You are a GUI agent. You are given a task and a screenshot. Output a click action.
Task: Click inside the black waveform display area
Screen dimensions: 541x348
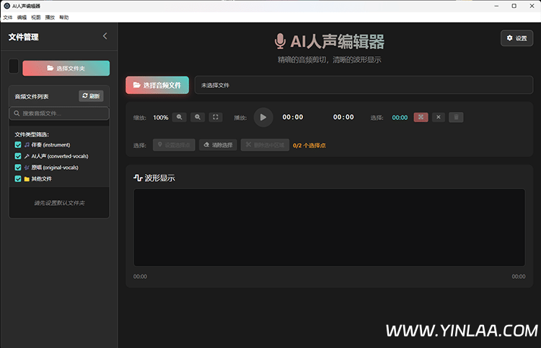[330, 227]
